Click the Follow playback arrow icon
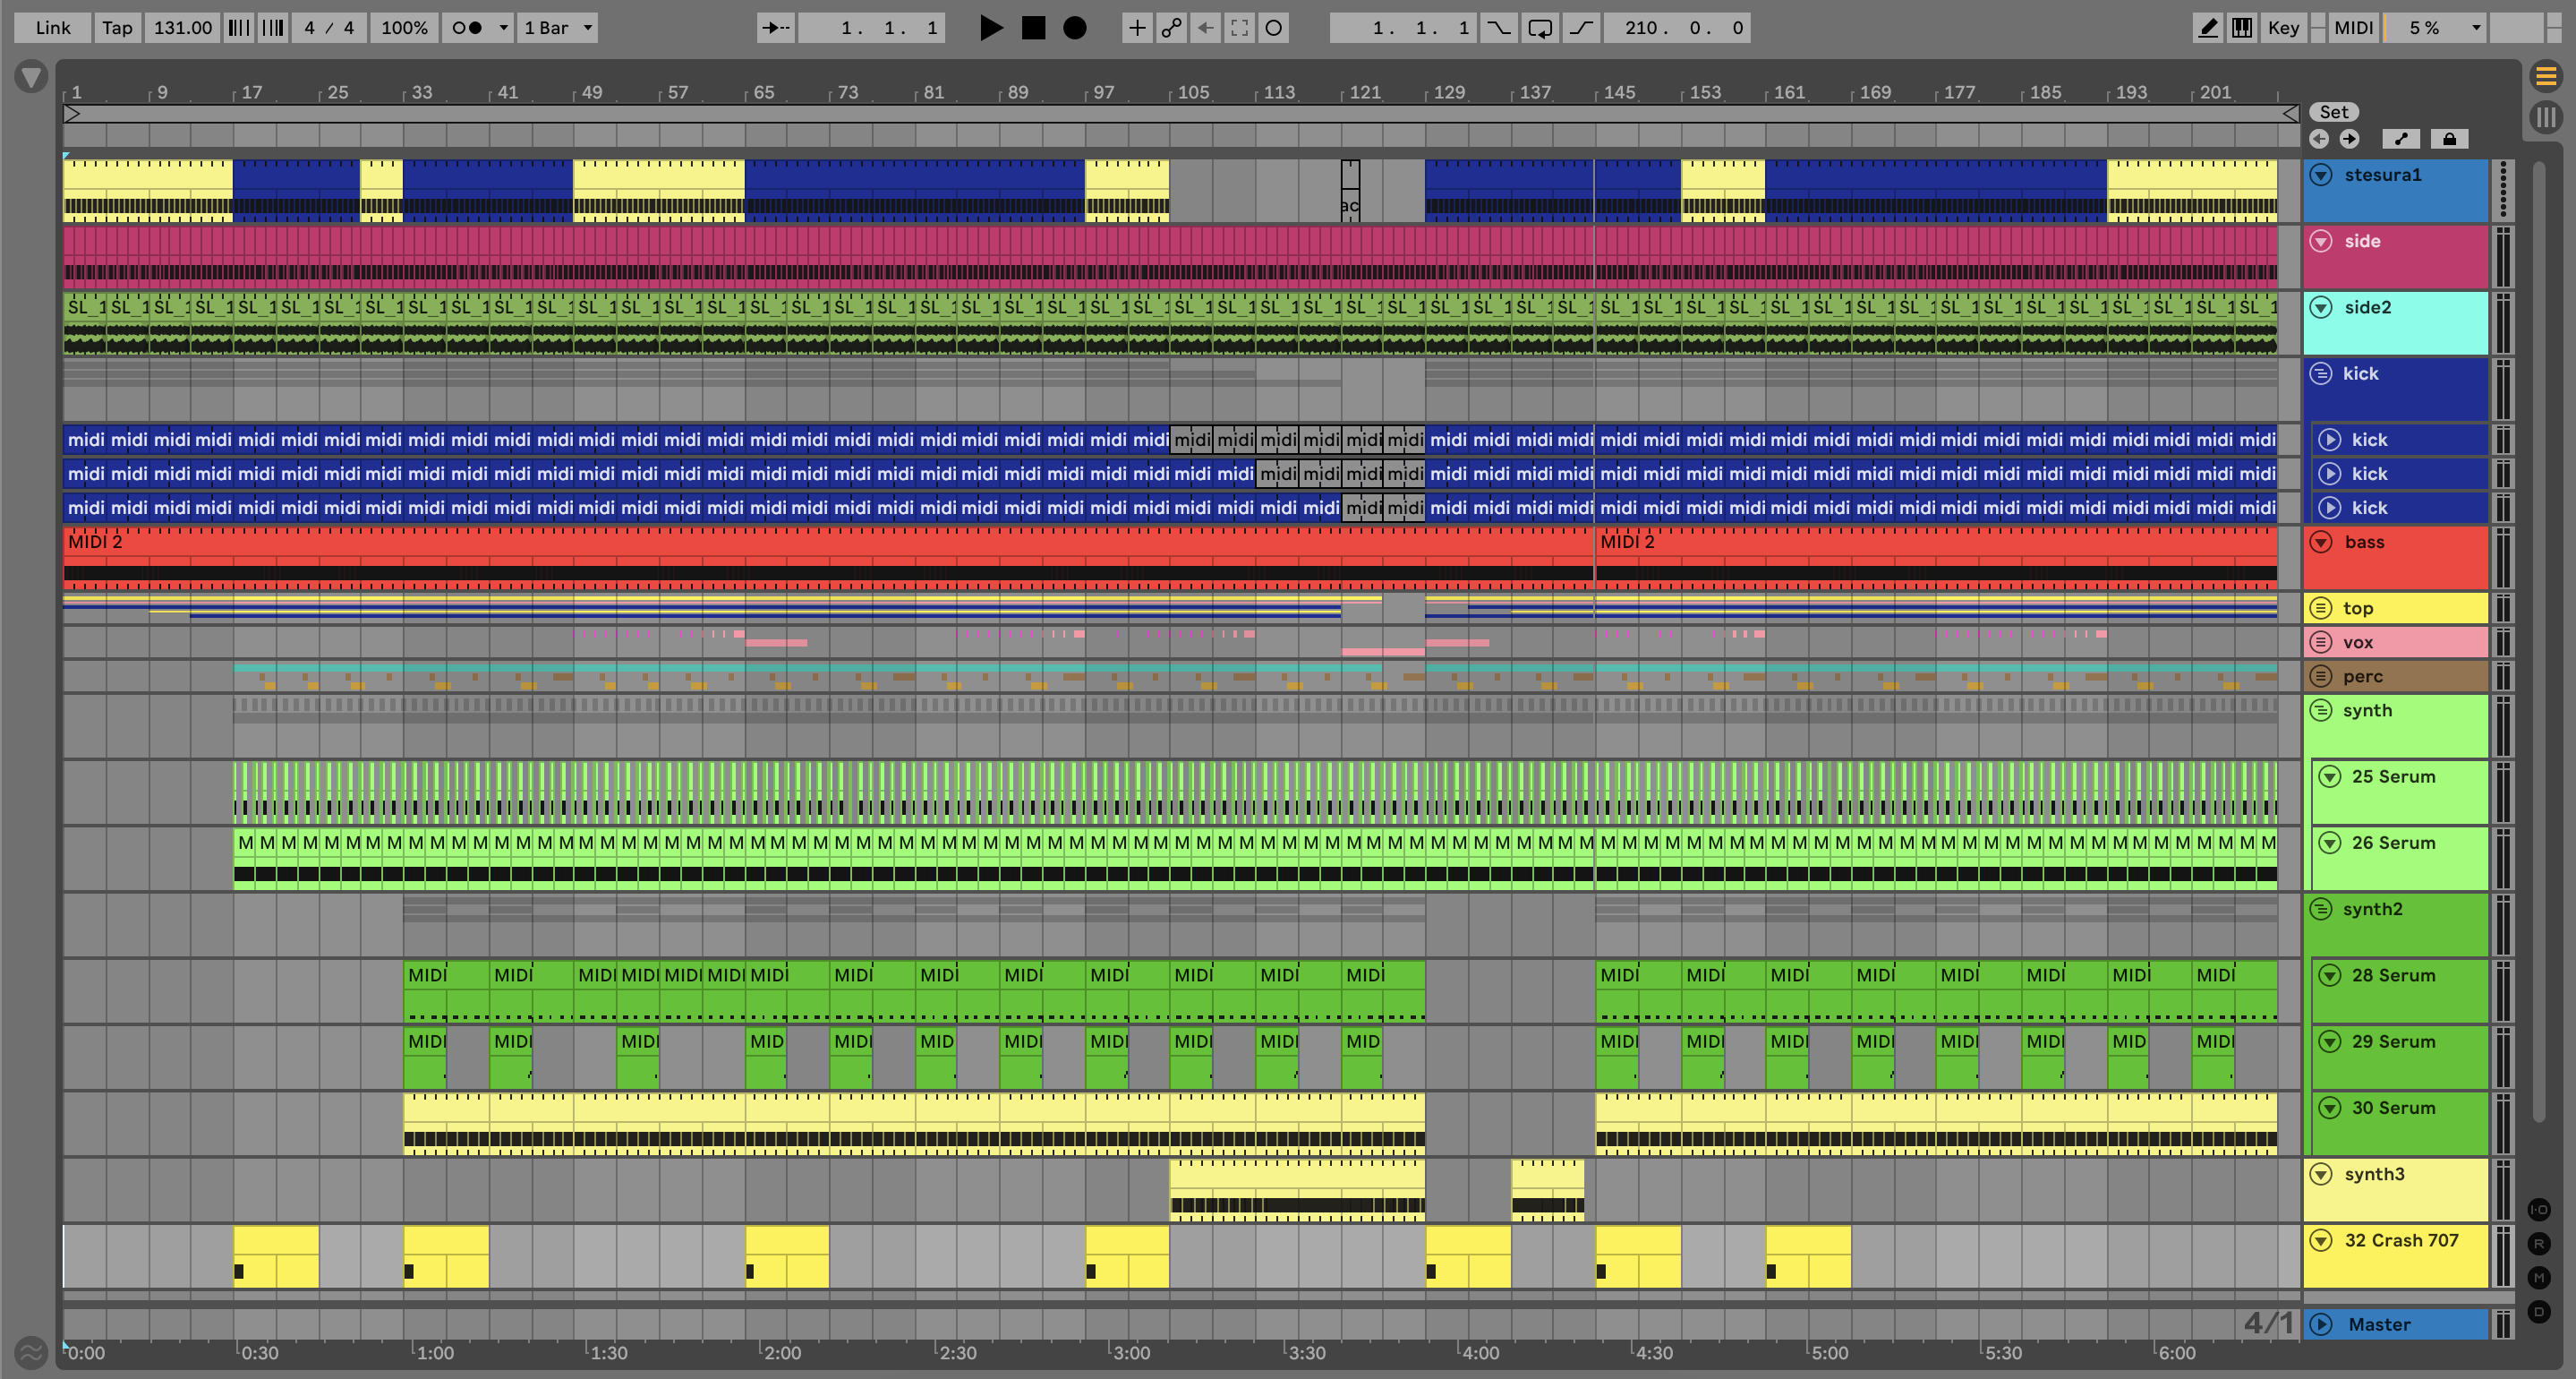This screenshot has width=2576, height=1379. pos(775,28)
